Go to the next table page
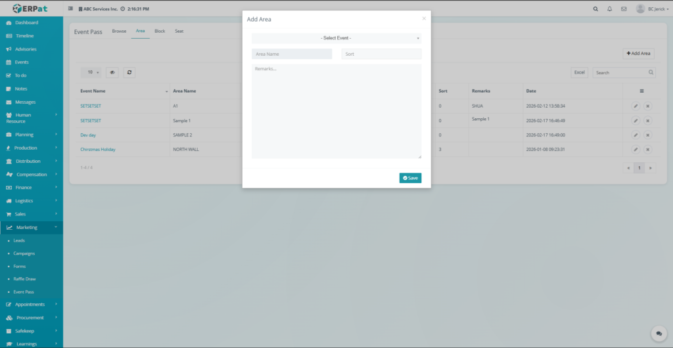 (651, 168)
